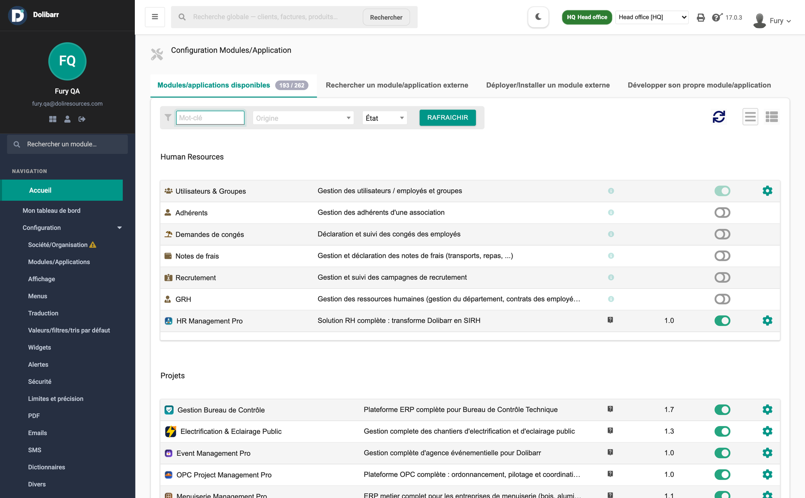Screen dimensions: 805x498
Task: Click info icon for GRH module
Action: click(611, 299)
